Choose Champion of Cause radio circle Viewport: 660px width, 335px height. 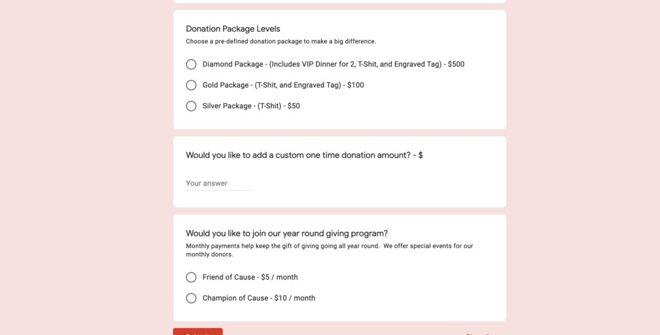(191, 298)
